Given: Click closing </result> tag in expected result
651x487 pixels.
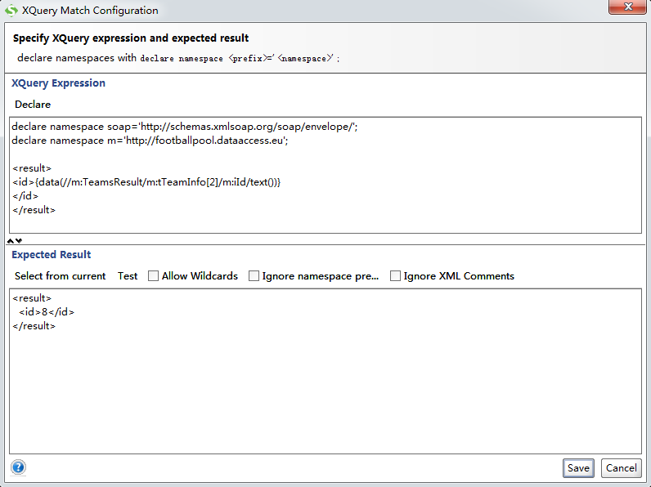Looking at the screenshot, I should [34, 326].
